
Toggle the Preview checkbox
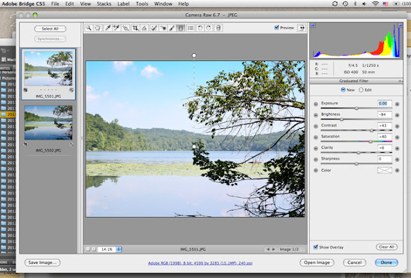click(277, 28)
